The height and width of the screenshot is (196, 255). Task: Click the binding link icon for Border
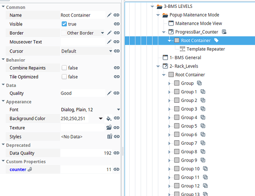116,33
